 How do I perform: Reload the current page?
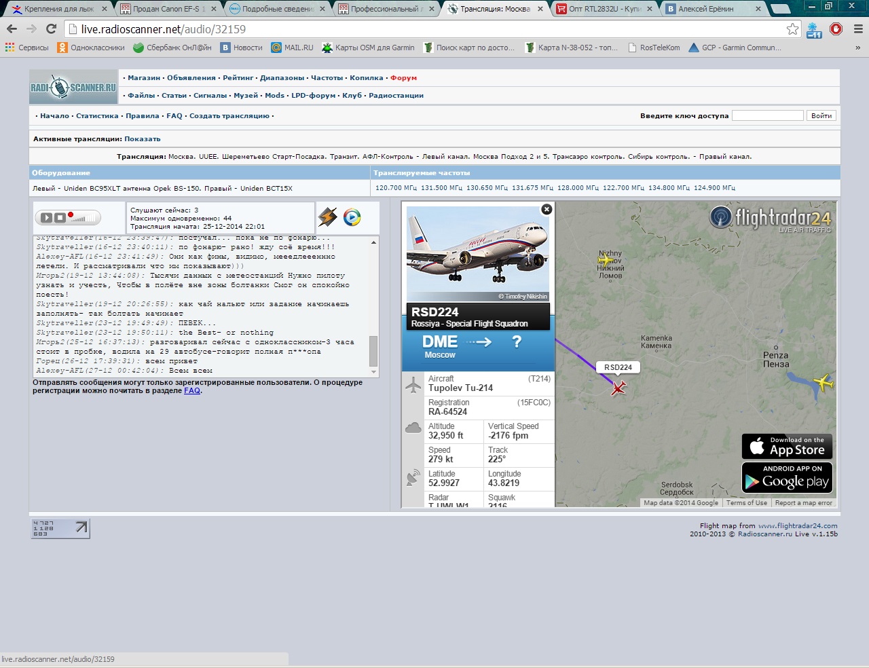point(51,29)
